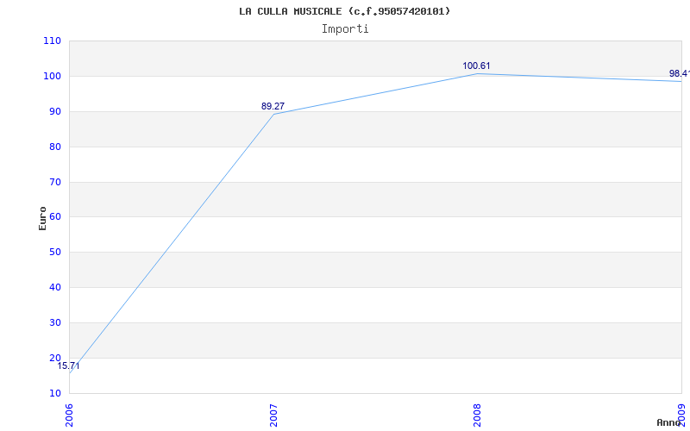Click the 2007 x-axis tick label
This screenshot has width=690, height=431.
273,414
